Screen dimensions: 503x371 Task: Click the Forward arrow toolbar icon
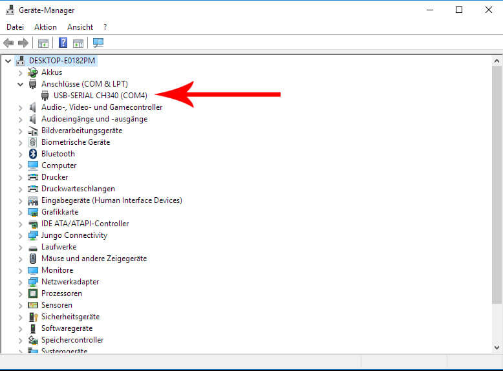pos(23,43)
